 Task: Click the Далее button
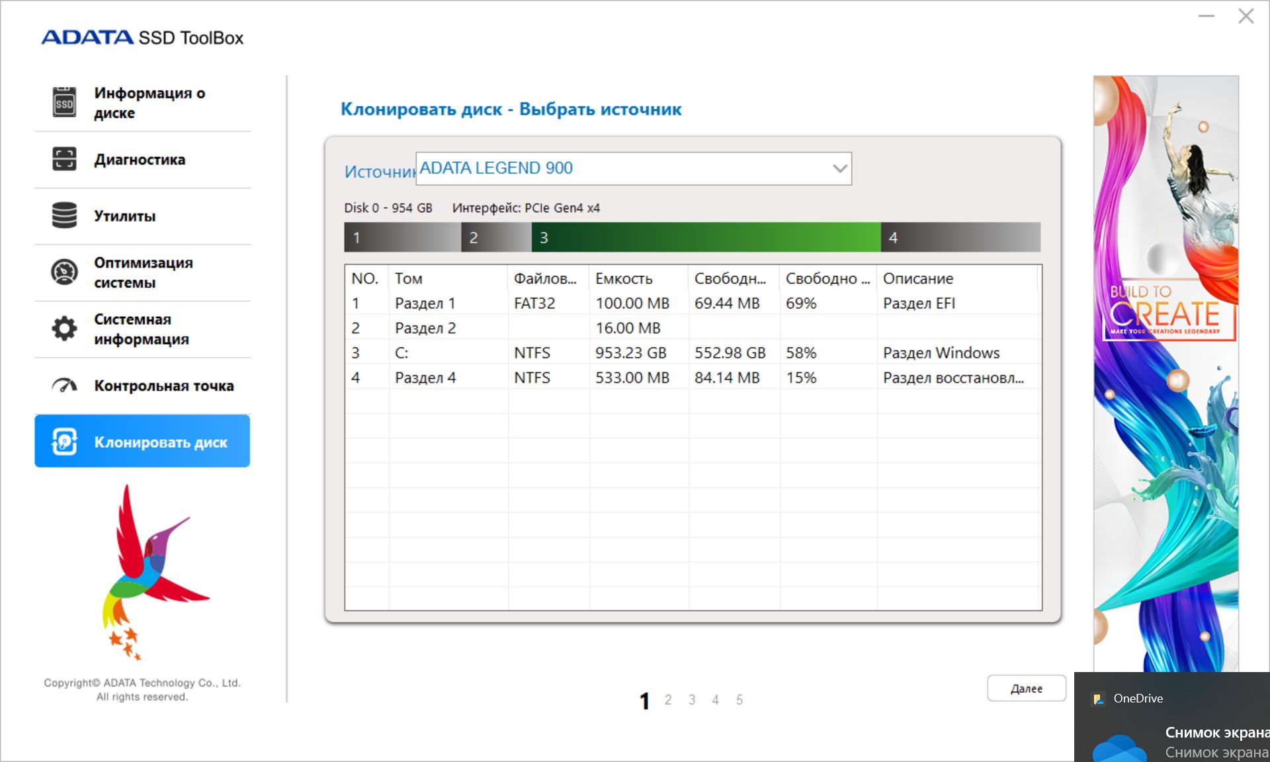[x=1026, y=689]
